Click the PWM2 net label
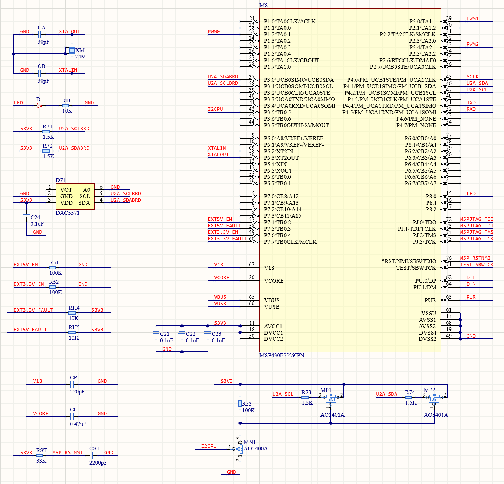The image size is (504, 484). click(472, 44)
